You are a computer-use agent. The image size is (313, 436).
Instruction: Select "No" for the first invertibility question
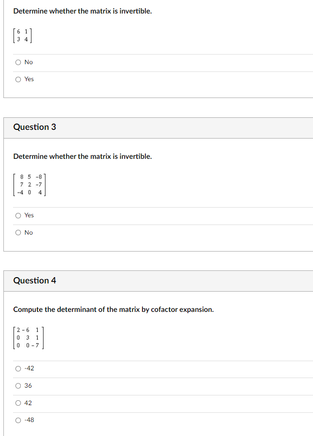pyautogui.click(x=18, y=62)
